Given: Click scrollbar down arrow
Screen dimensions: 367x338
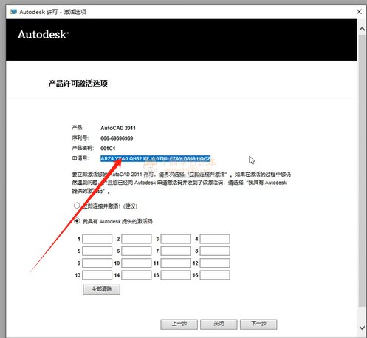Looking at the screenshot, I should tap(362, 328).
